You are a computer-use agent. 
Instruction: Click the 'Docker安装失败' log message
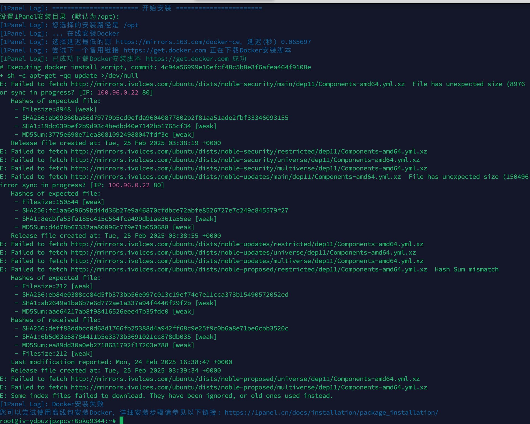click(78, 404)
